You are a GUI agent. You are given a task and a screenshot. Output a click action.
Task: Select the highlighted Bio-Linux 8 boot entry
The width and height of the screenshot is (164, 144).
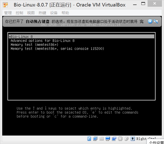82,36
